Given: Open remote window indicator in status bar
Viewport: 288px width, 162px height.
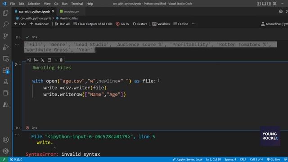Looking at the screenshot, I should [x=4, y=159].
